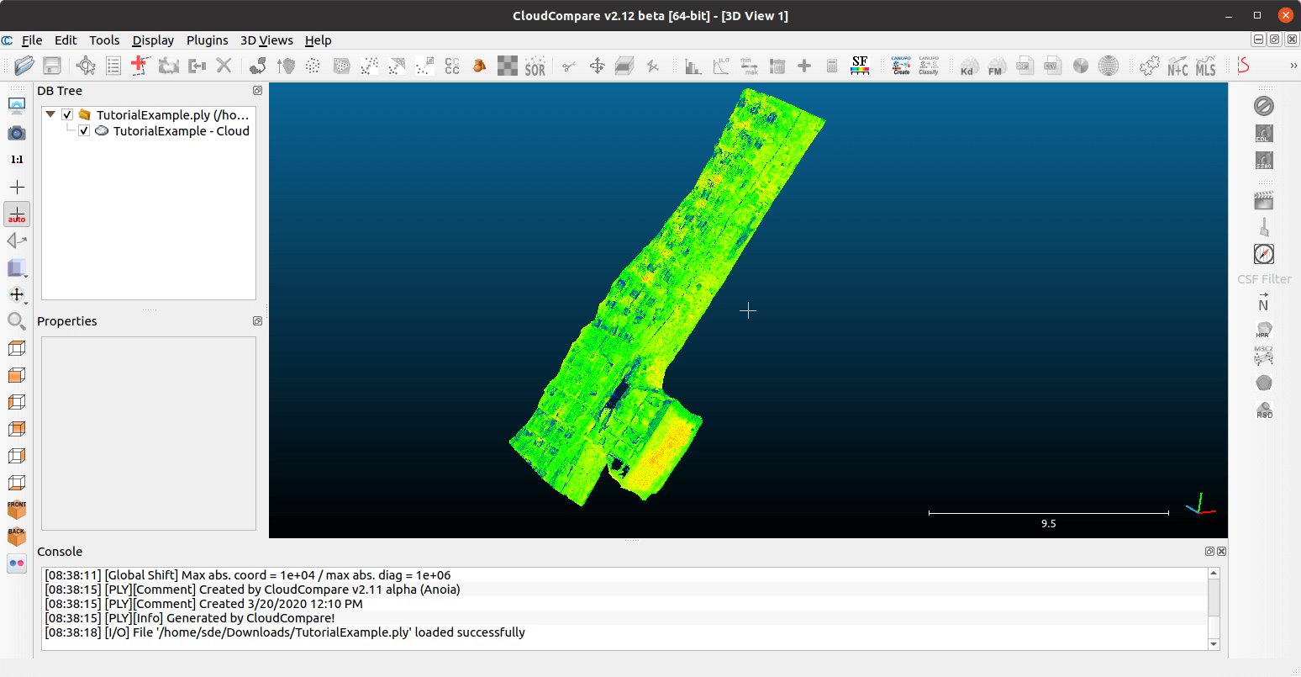Toggle stereo mode glasses icon
Image resolution: width=1301 pixels, height=677 pixels.
tap(17, 563)
